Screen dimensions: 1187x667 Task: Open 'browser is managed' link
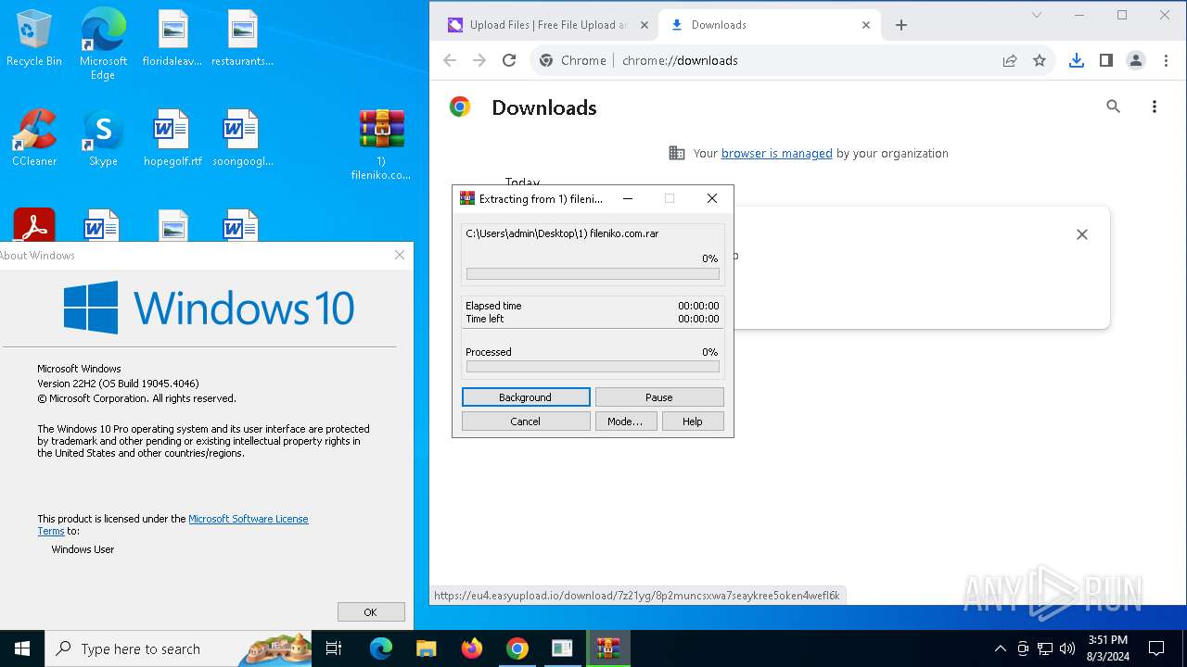(777, 154)
